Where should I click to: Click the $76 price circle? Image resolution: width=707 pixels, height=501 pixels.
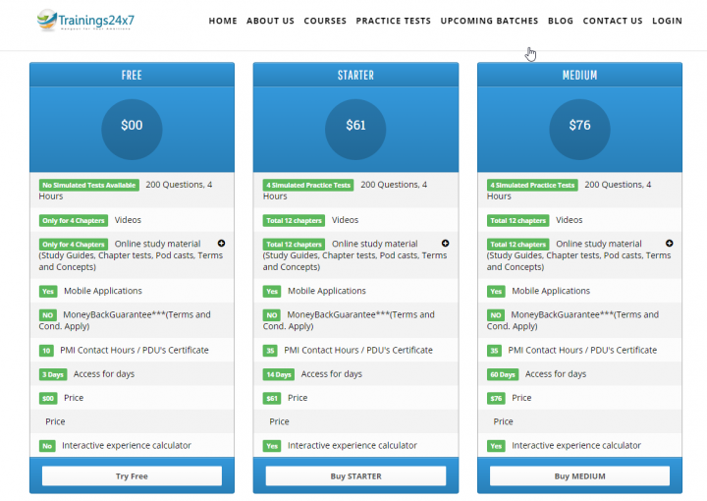click(x=579, y=129)
